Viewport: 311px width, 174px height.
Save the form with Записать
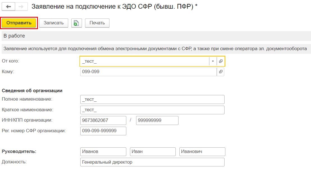pyautogui.click(x=54, y=23)
